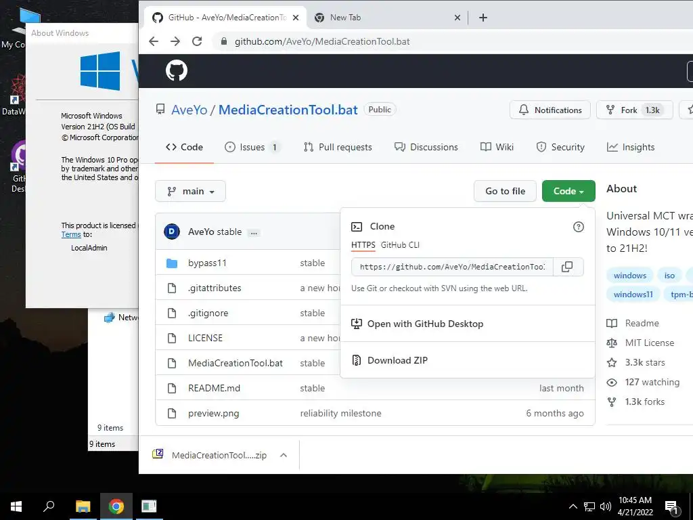This screenshot has height=520, width=693.
Task: Click the Go to file button
Action: (x=505, y=191)
